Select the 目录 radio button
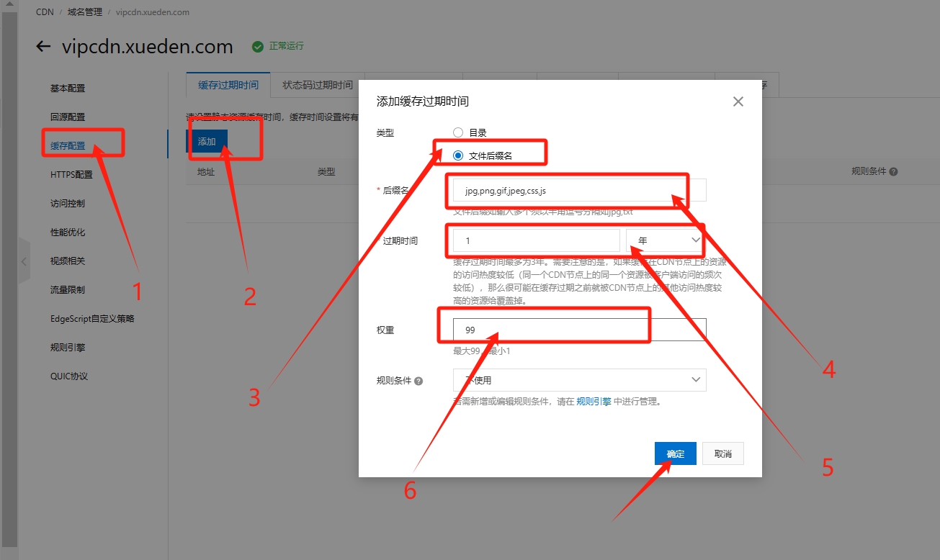The width and height of the screenshot is (940, 560). pyautogui.click(x=458, y=132)
